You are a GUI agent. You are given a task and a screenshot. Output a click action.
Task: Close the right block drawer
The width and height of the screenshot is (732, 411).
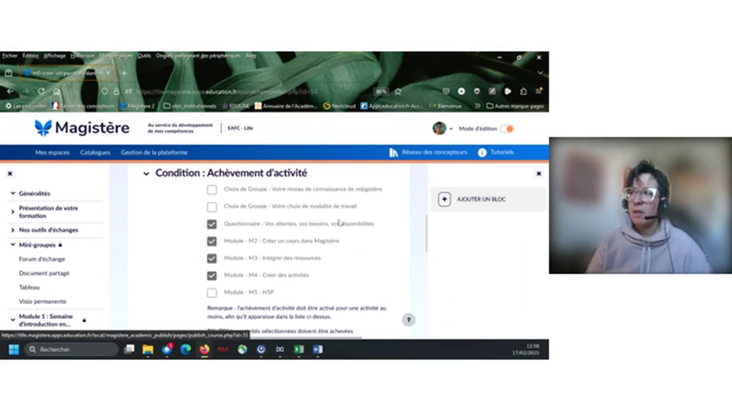click(538, 174)
